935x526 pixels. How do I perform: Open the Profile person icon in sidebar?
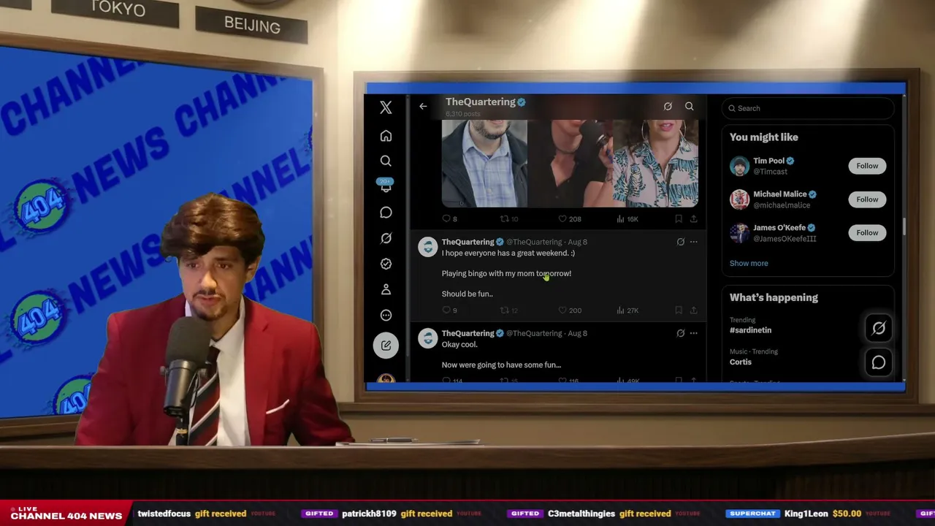pyautogui.click(x=386, y=289)
